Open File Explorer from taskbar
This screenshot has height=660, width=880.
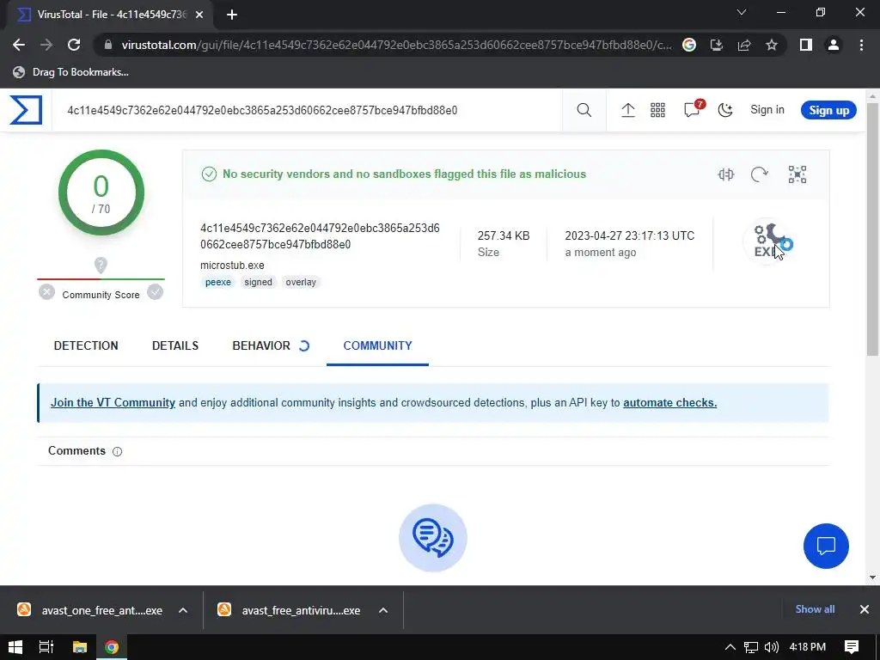pyautogui.click(x=80, y=647)
